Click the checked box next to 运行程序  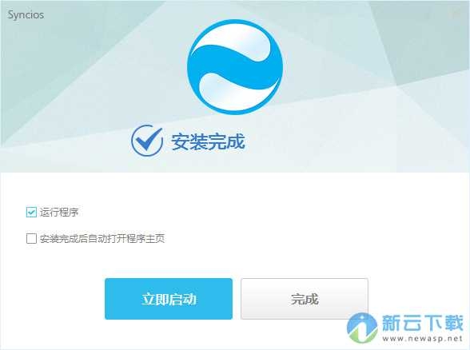point(31,213)
